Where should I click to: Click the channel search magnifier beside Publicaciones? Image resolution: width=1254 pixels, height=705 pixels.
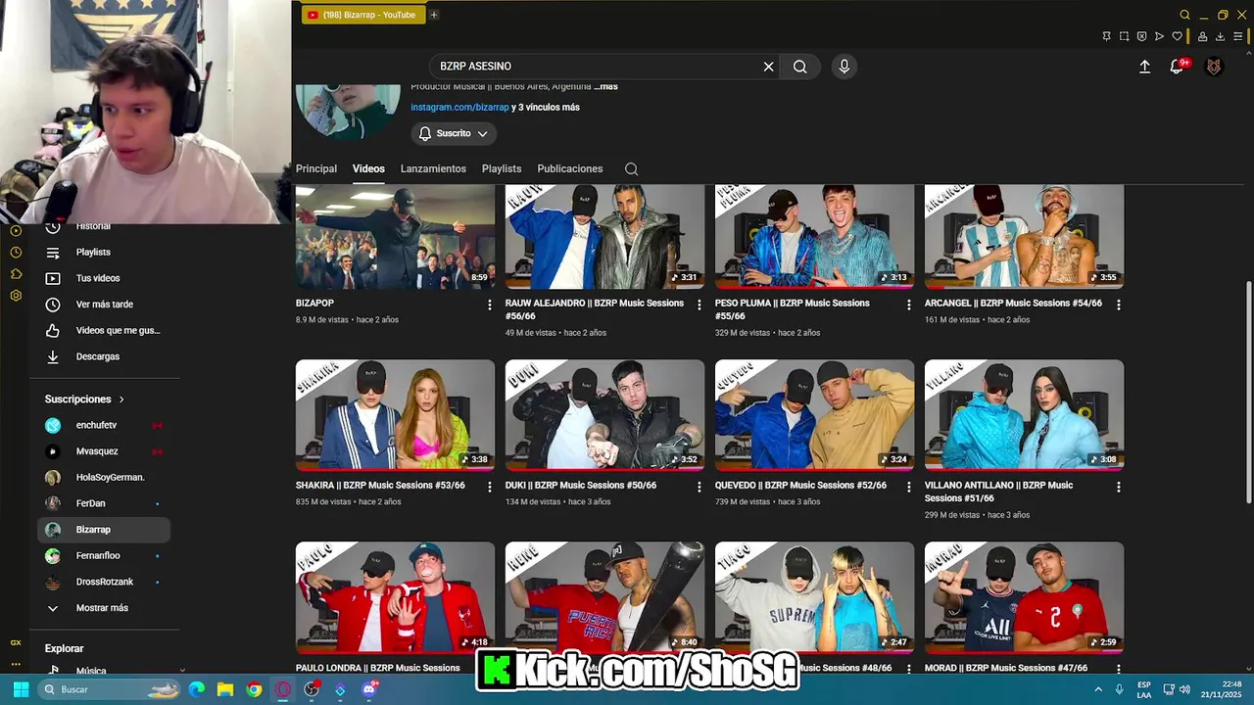(x=631, y=168)
